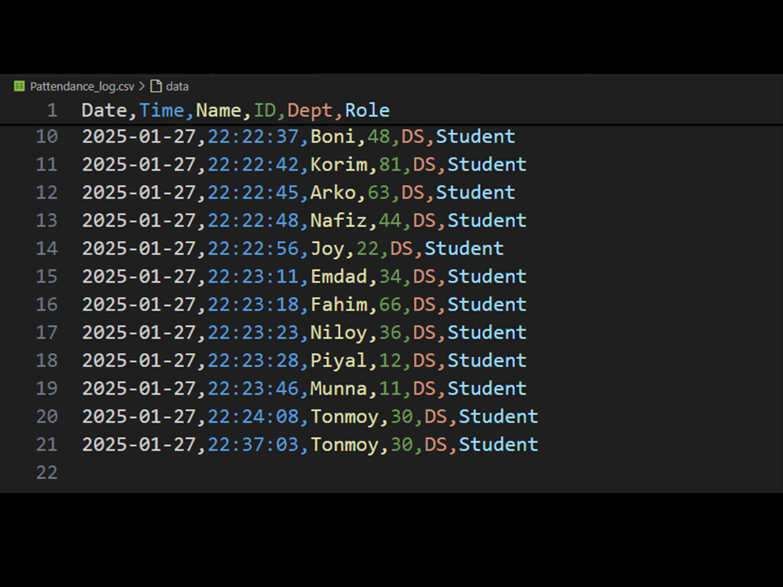Screen dimensions: 783x587
Task: Click ID value 12
Action: click(390, 360)
